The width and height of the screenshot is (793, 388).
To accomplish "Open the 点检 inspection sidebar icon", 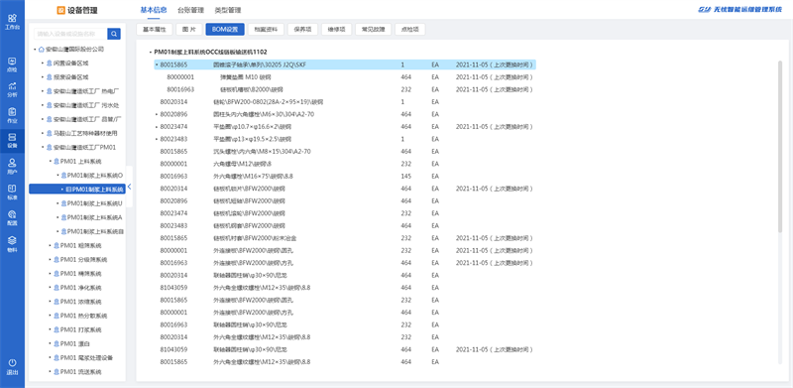I will click(x=12, y=65).
